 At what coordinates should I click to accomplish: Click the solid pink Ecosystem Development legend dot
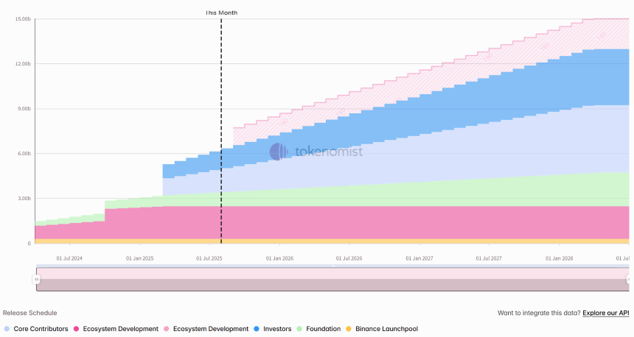(x=77, y=329)
